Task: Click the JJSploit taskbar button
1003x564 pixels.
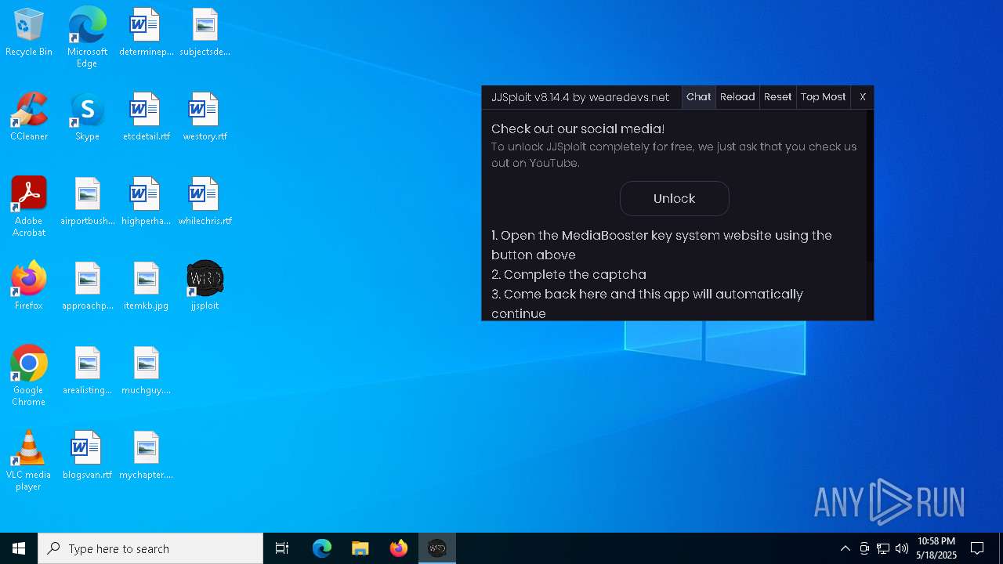Action: [437, 548]
